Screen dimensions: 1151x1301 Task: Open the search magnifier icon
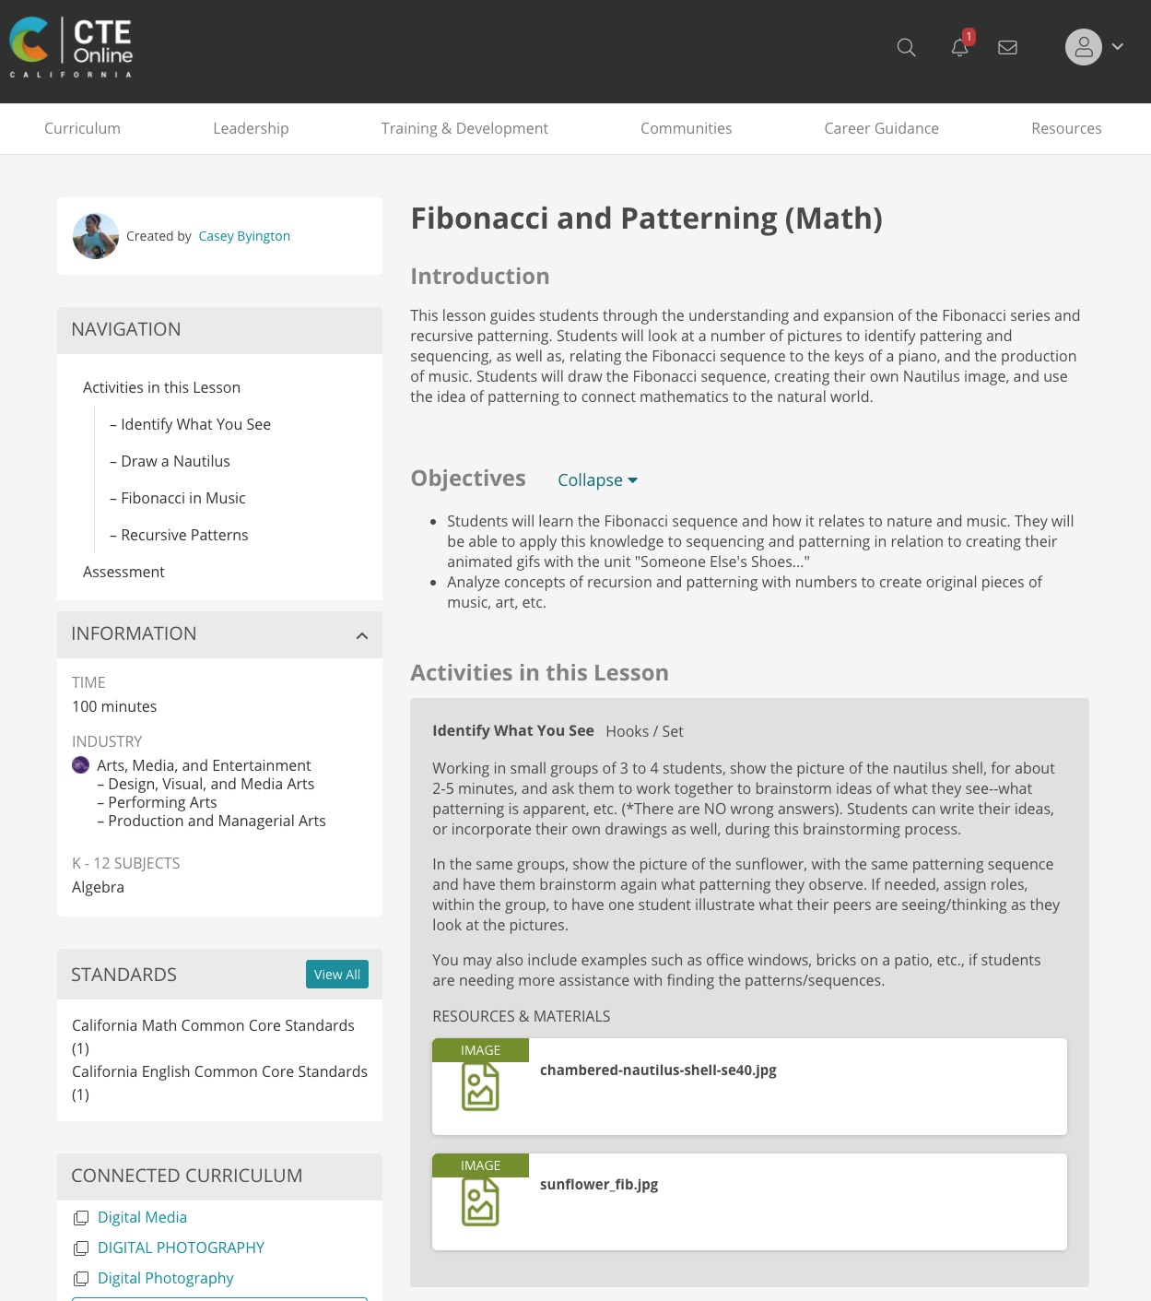click(x=906, y=47)
